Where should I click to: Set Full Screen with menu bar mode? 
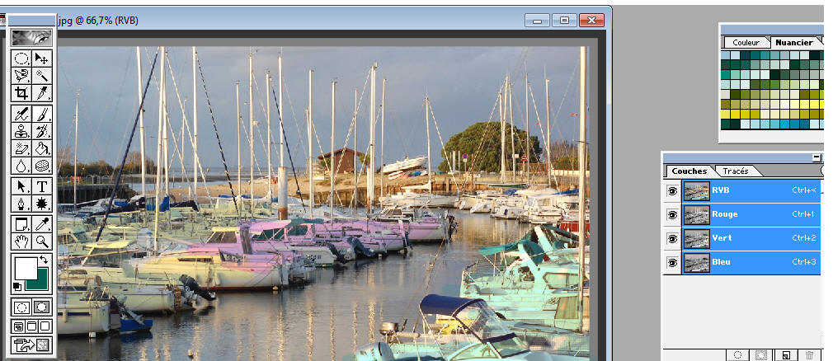(32, 326)
